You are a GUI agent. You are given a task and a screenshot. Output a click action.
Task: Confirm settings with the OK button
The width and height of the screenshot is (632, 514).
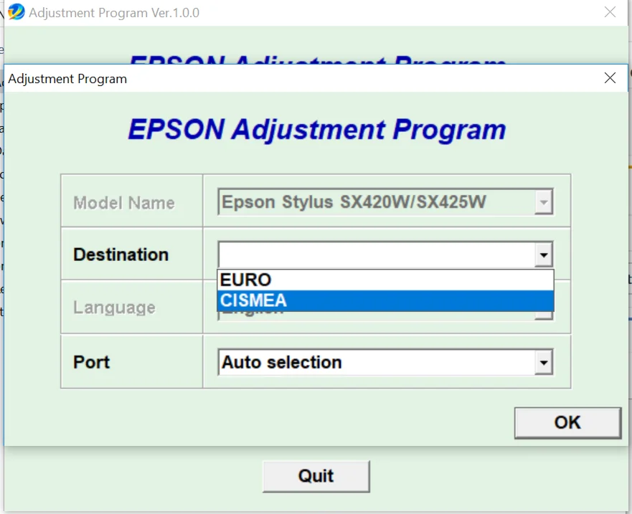pos(567,422)
